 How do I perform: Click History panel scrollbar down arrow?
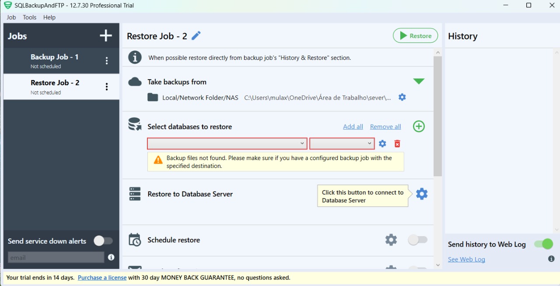(x=557, y=230)
